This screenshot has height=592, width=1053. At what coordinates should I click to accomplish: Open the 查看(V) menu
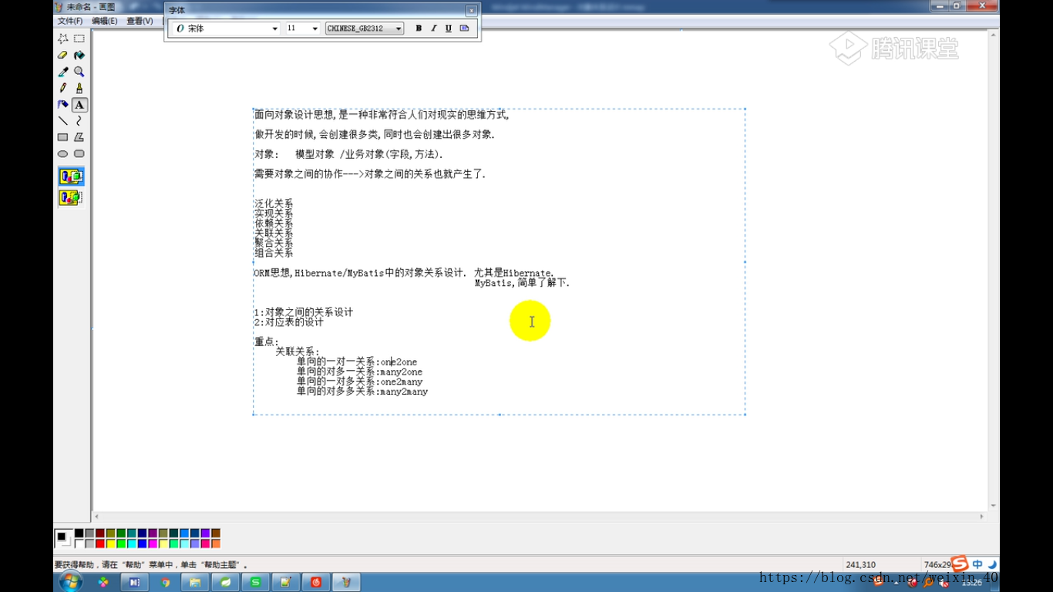[140, 21]
